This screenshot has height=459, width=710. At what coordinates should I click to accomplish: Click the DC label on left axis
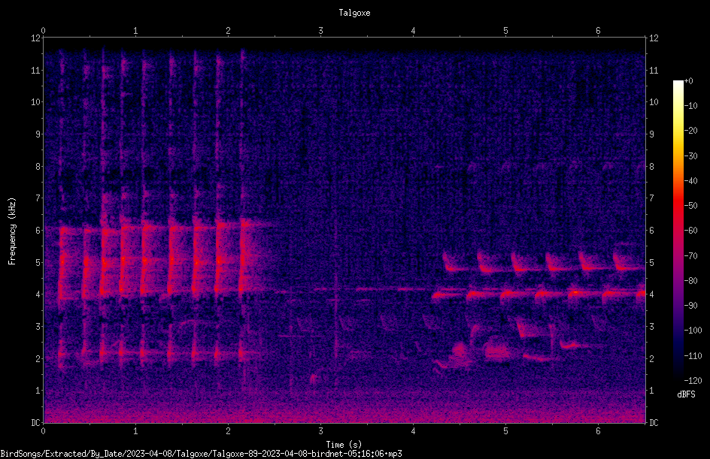[36, 423]
